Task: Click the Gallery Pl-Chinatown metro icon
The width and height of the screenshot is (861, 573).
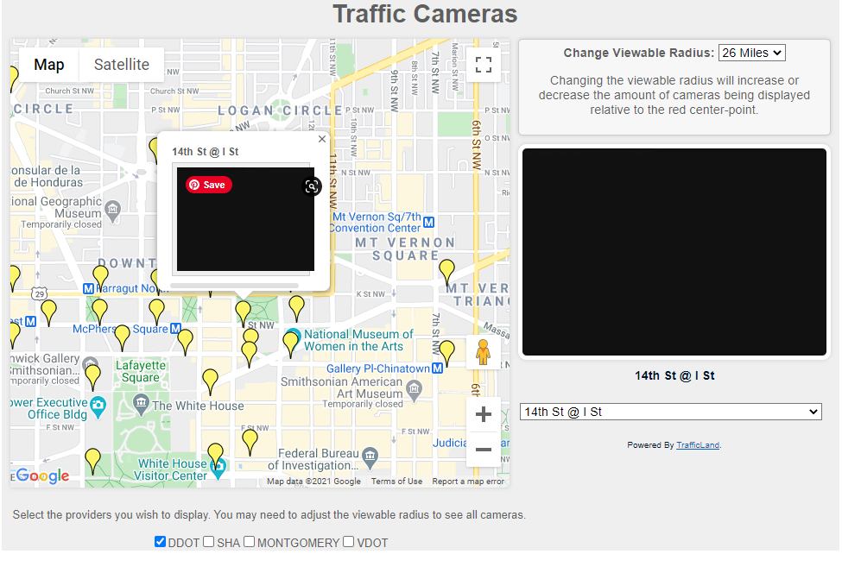Action: (x=437, y=368)
